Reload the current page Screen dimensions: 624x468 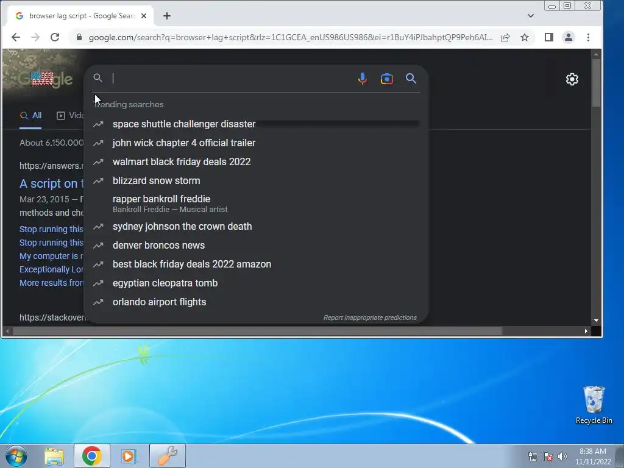(54, 37)
